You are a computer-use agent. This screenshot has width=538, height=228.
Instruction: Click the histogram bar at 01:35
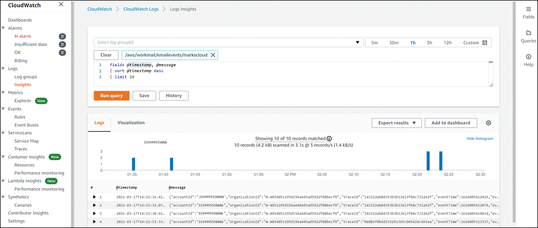point(133,164)
